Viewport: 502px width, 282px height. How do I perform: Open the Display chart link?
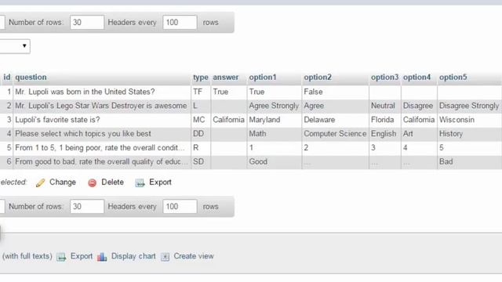133,256
